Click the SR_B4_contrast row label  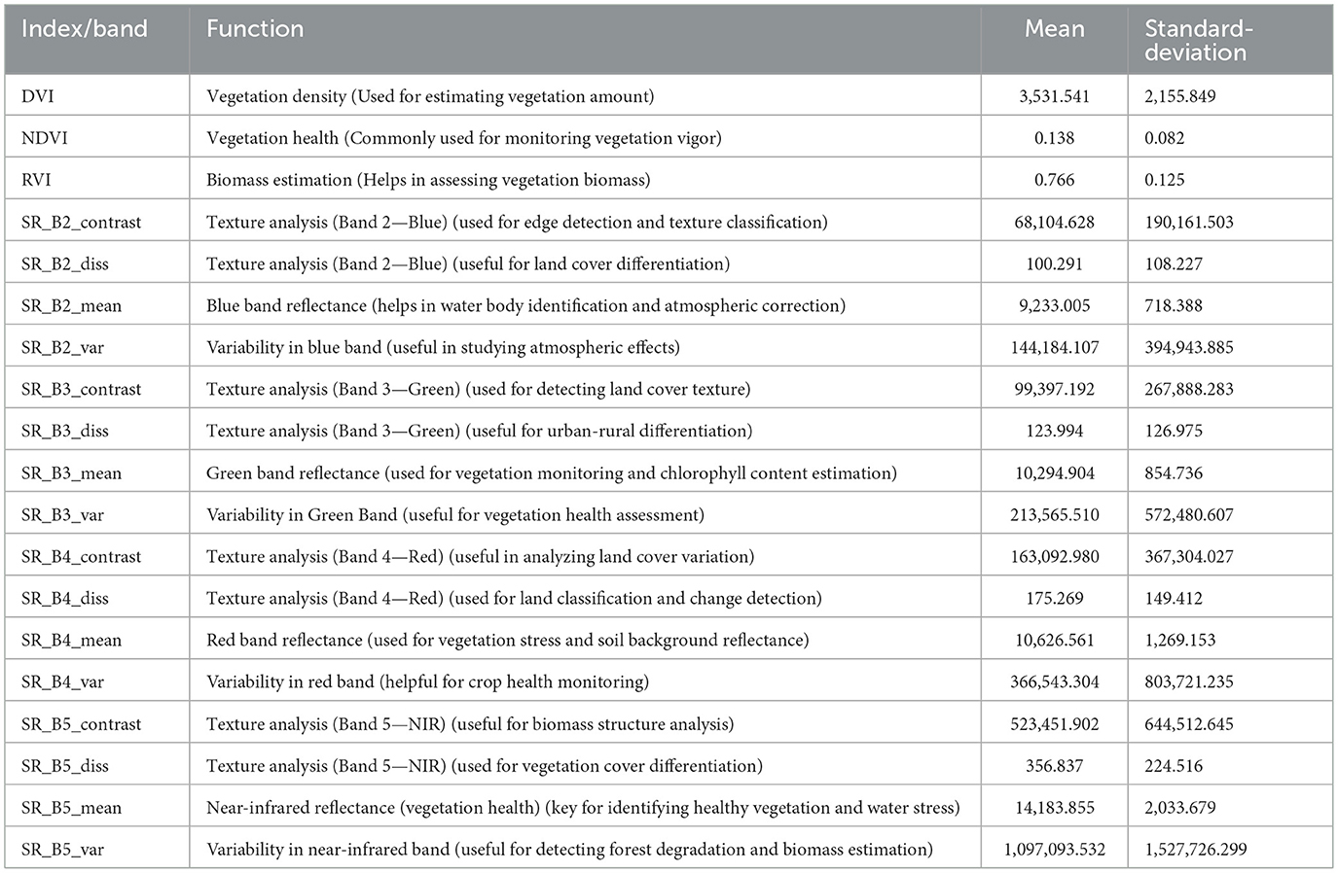coord(81,556)
